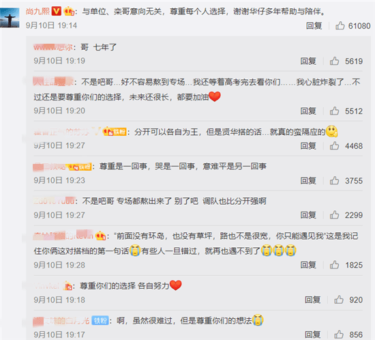
Task: Reply to the 19:20 comment
Action: (308, 111)
